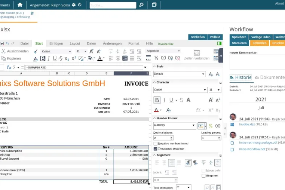
Task: Click the window layout icon in the top bar
Action: (154, 5)
